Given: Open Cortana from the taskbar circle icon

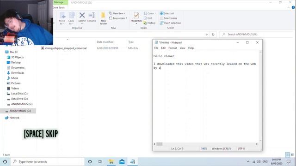Looking at the screenshot, I should click(90, 162).
